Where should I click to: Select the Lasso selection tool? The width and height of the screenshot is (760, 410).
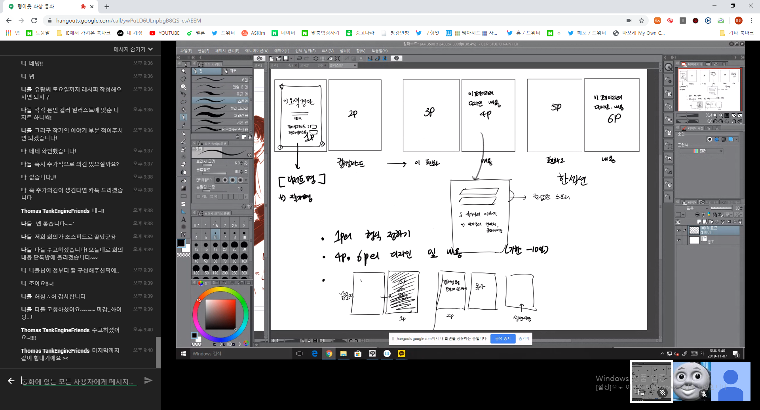pyautogui.click(x=183, y=102)
